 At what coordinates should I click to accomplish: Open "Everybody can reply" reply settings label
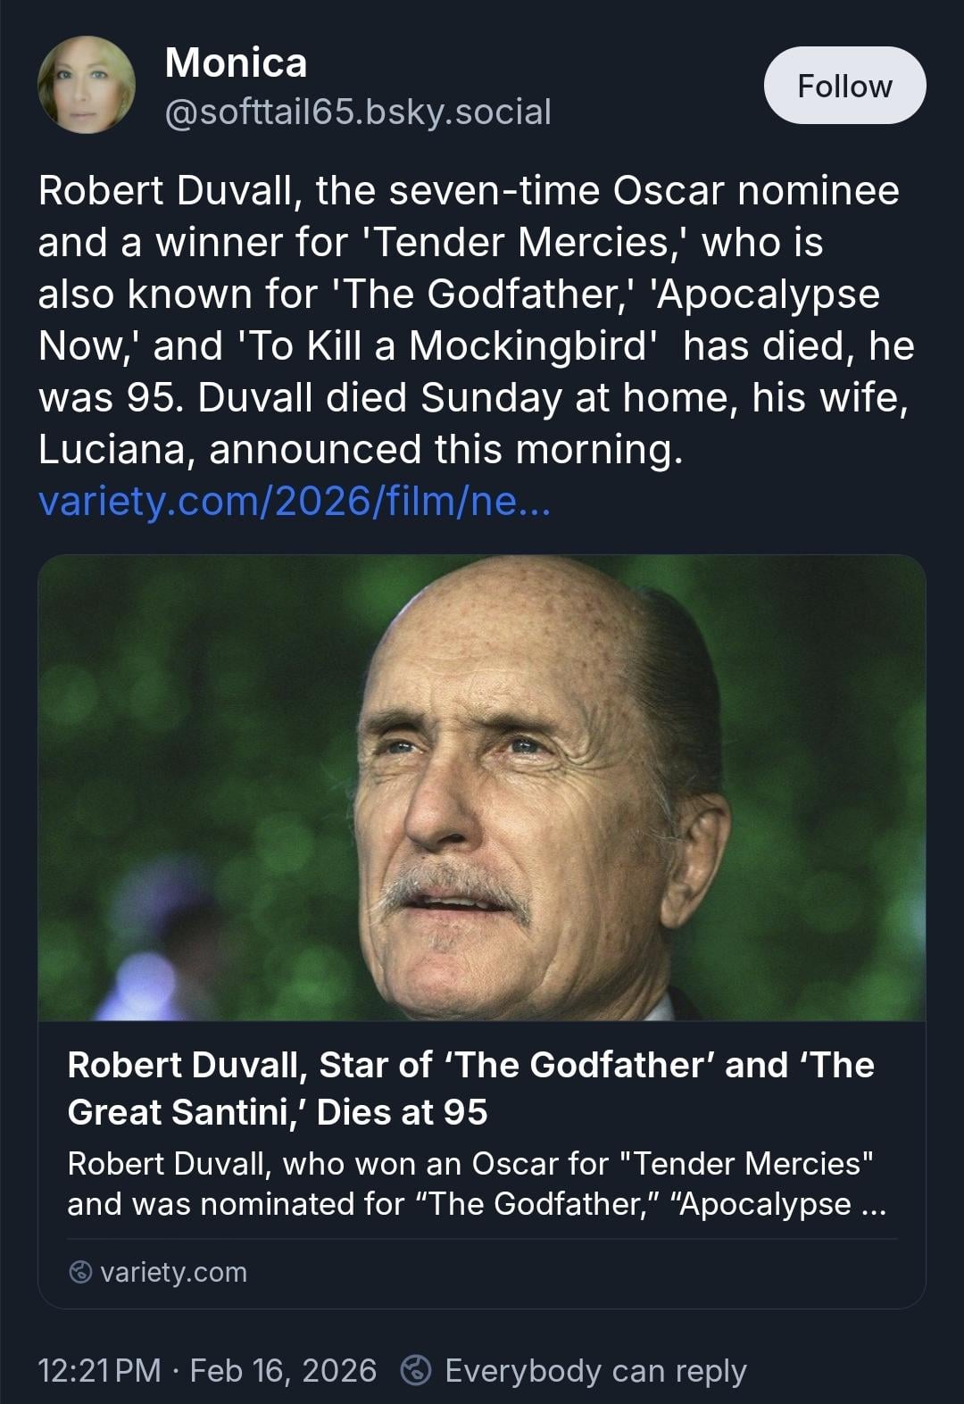click(x=595, y=1370)
